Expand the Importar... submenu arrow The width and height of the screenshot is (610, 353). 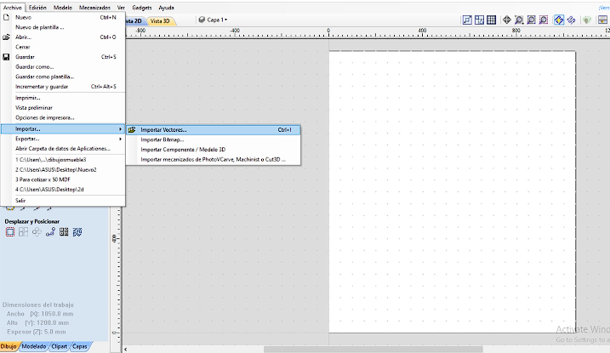(x=120, y=128)
